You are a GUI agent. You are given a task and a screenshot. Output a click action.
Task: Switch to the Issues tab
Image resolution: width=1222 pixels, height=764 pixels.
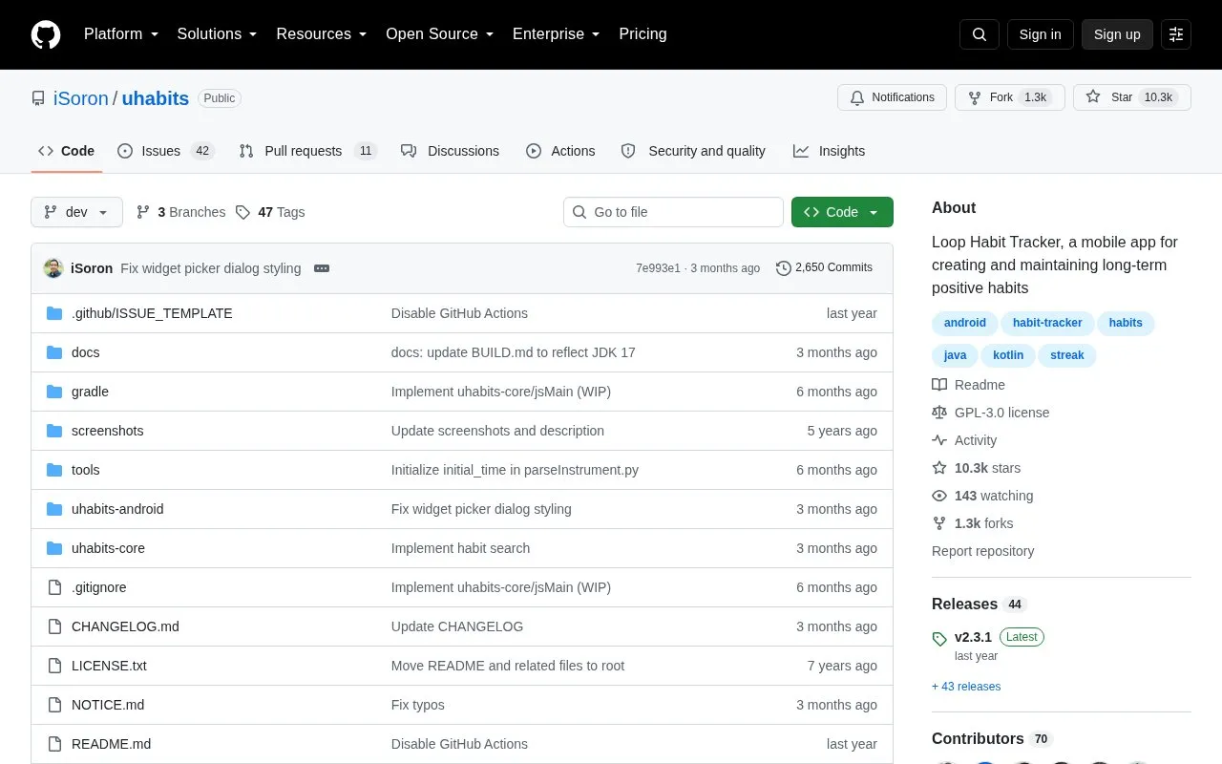pos(166,151)
